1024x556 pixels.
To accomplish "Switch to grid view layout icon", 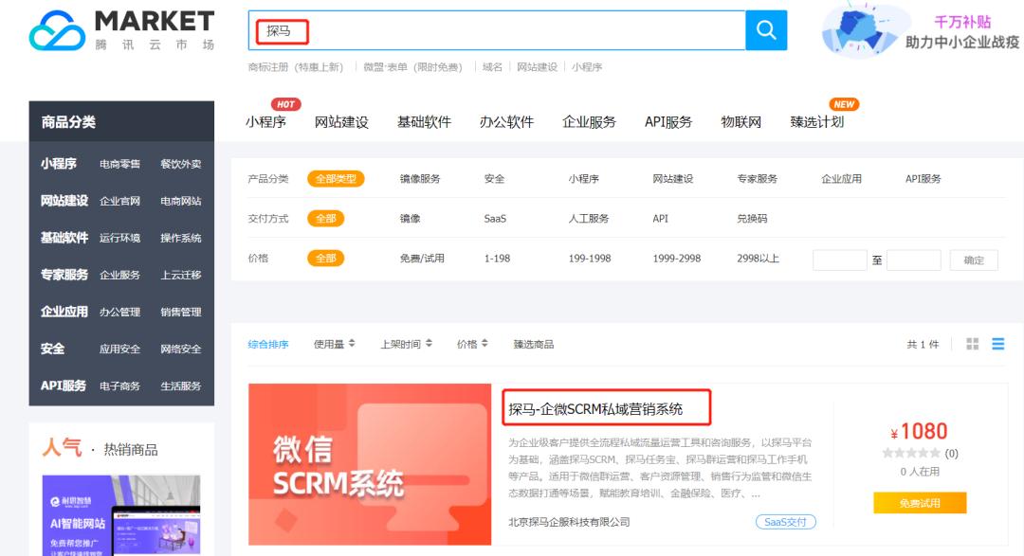I will pos(973,344).
